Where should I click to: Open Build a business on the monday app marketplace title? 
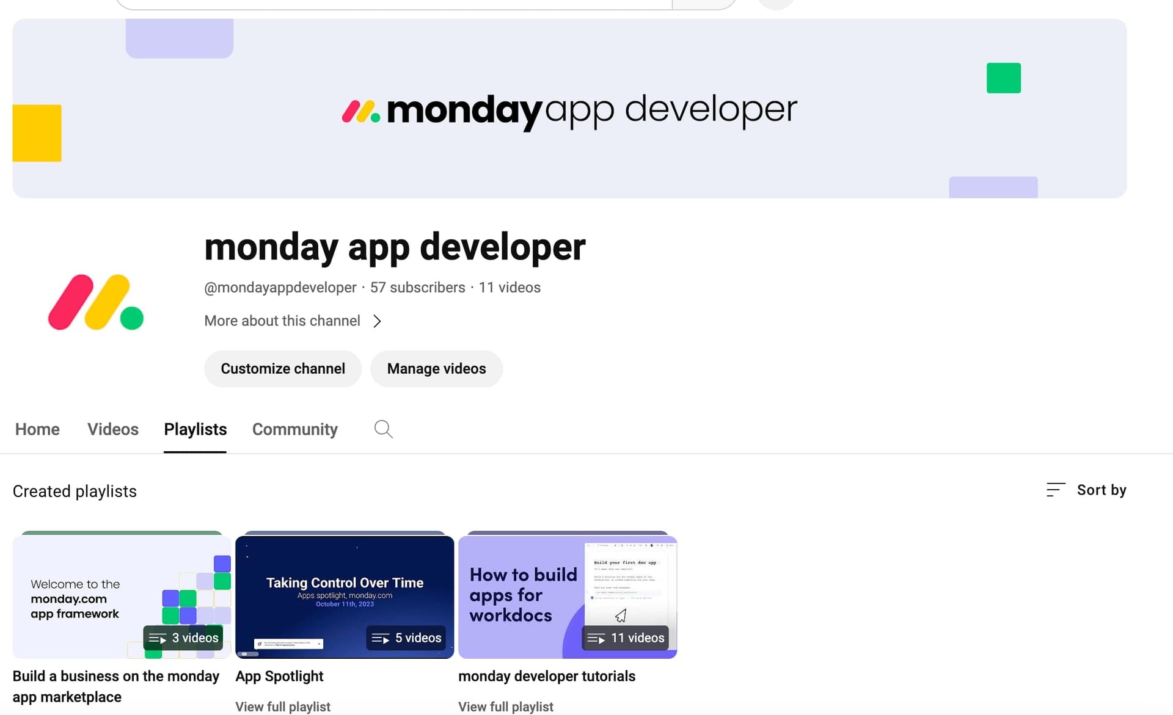click(x=116, y=686)
